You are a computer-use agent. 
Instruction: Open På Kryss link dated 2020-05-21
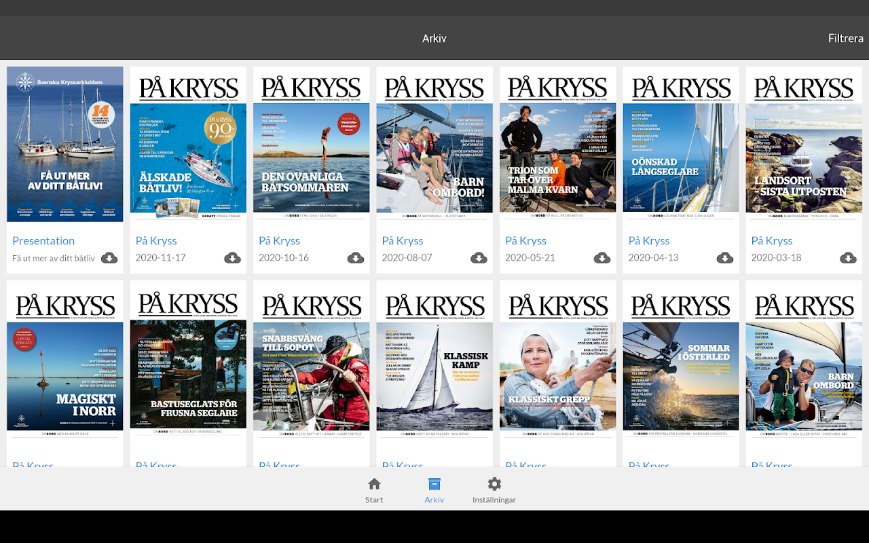click(x=525, y=241)
